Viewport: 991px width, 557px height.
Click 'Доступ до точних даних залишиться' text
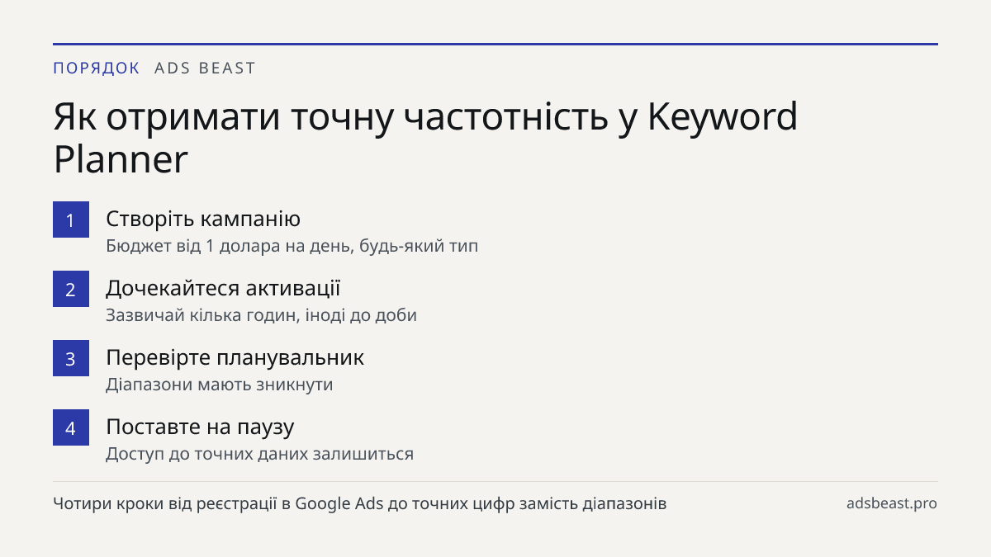(259, 454)
